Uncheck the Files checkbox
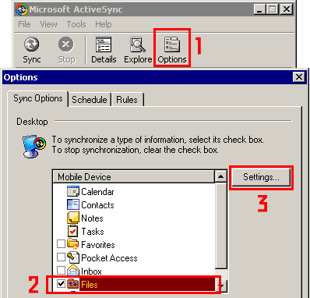The height and width of the screenshot is (298, 310). [61, 283]
